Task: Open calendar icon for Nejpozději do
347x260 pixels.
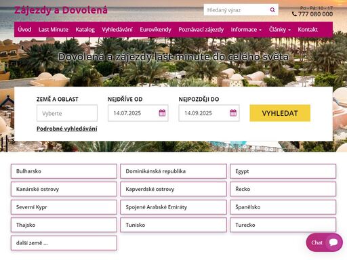Action: click(x=233, y=113)
